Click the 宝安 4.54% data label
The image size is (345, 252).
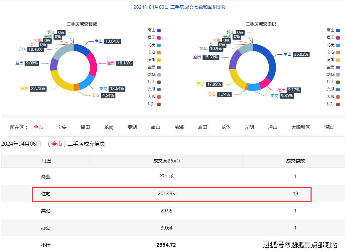point(103,95)
